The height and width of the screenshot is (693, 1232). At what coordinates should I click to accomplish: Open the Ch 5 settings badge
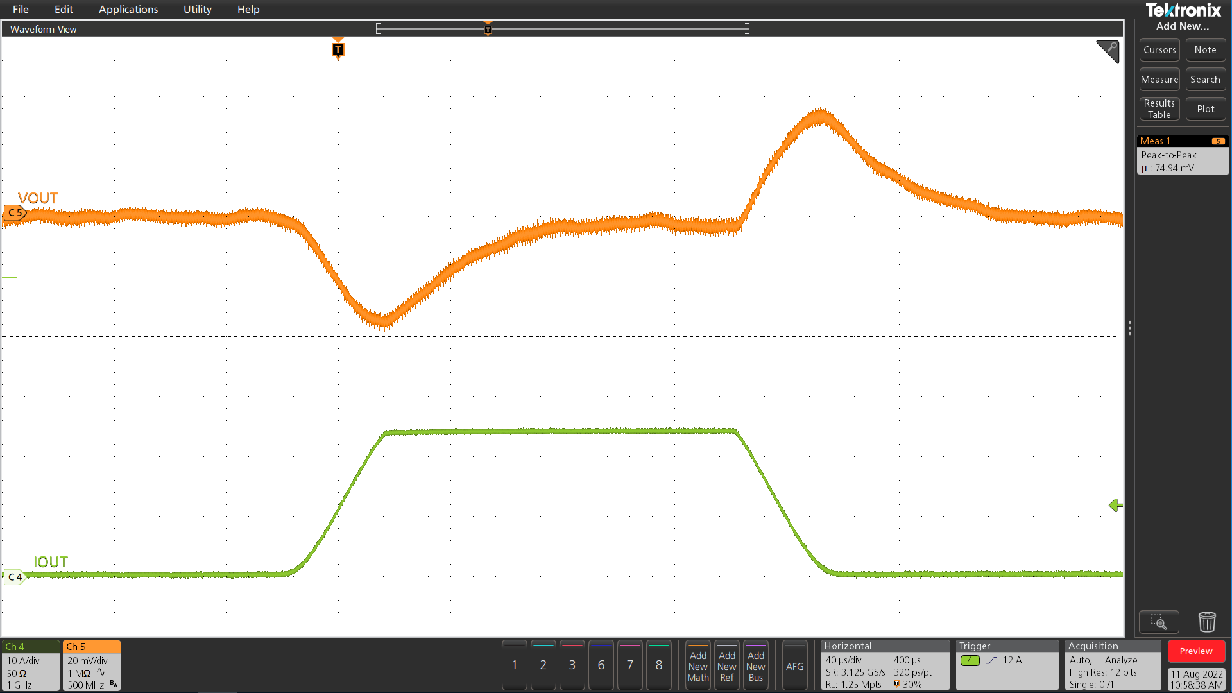(x=91, y=665)
